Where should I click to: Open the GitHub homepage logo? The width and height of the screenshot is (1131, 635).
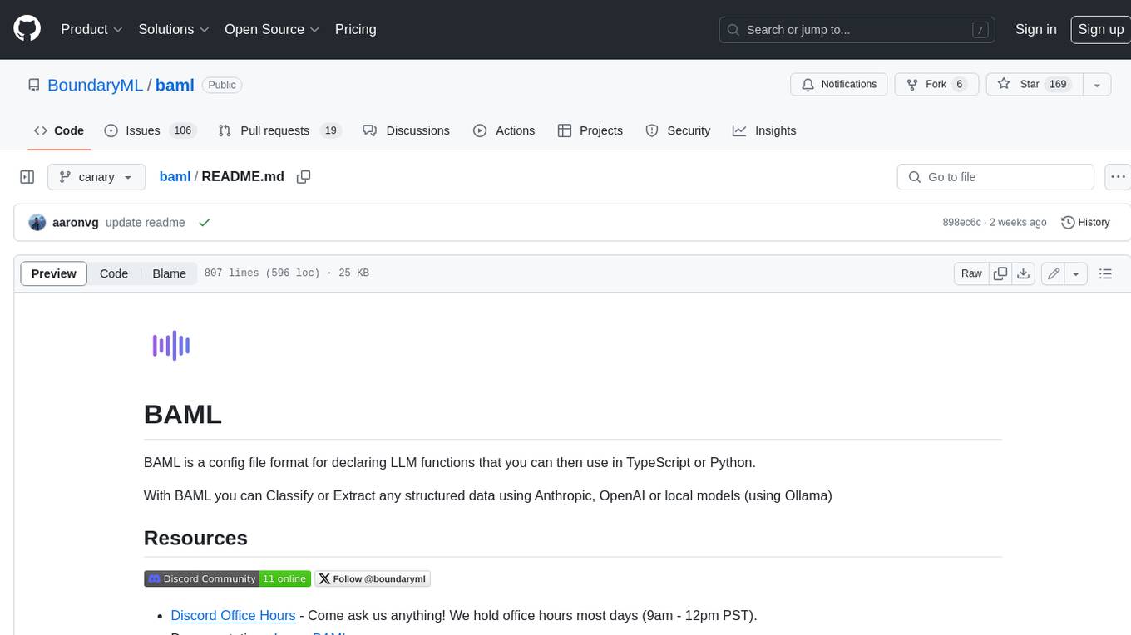27,29
